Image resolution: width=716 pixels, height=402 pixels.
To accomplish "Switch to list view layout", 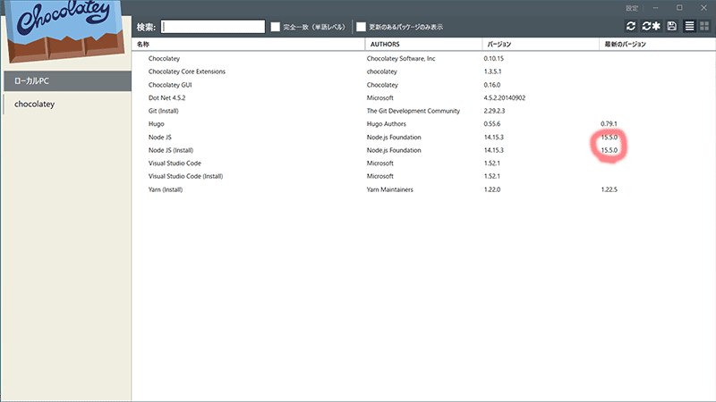I will pyautogui.click(x=689, y=27).
